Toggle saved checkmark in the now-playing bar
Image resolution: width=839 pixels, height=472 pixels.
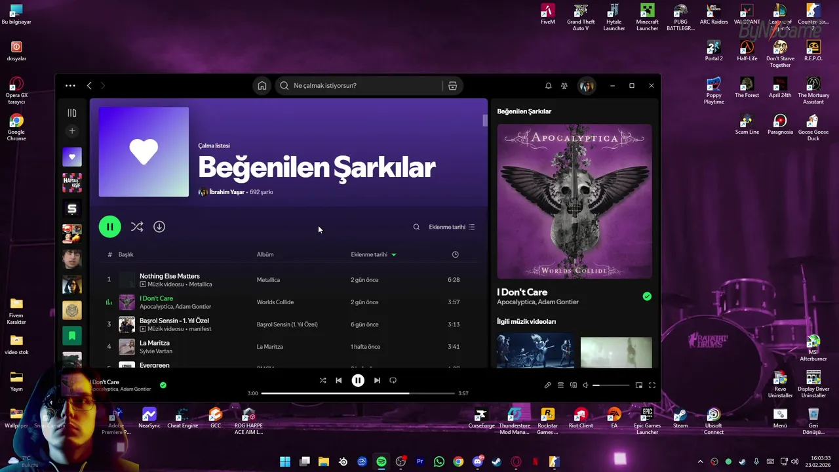[163, 385]
